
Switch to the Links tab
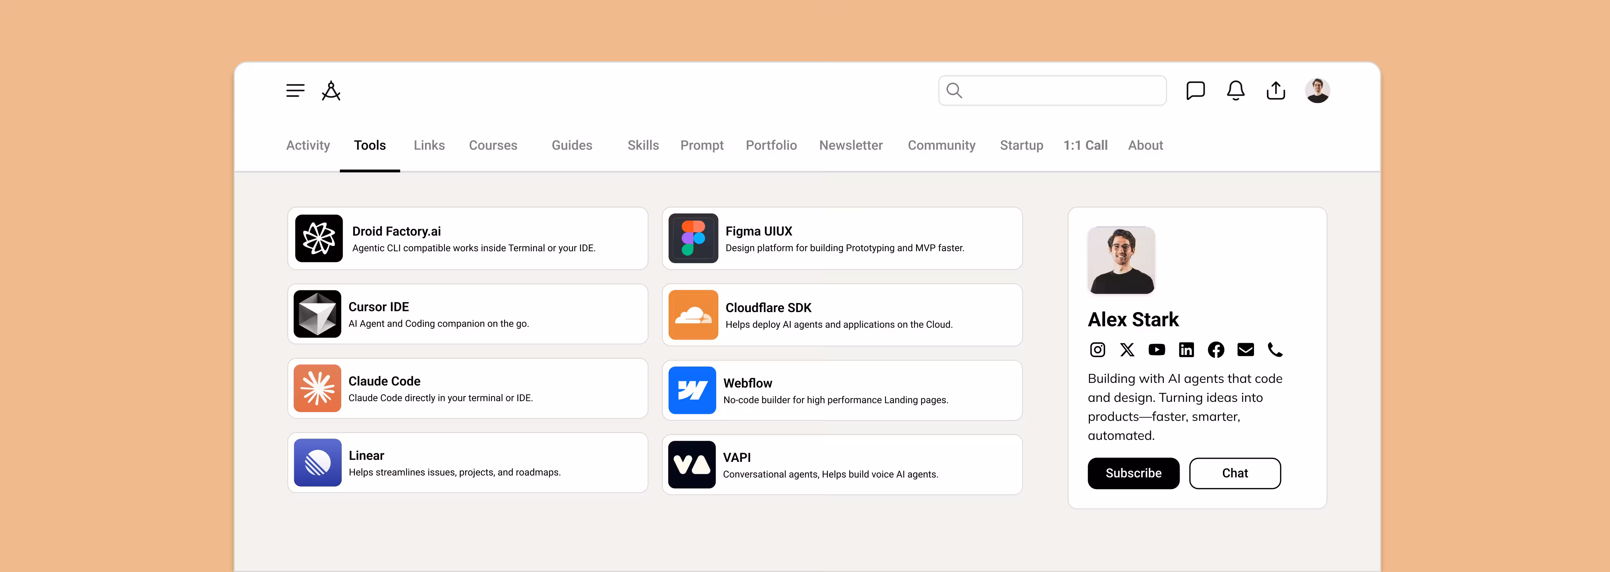pos(429,146)
